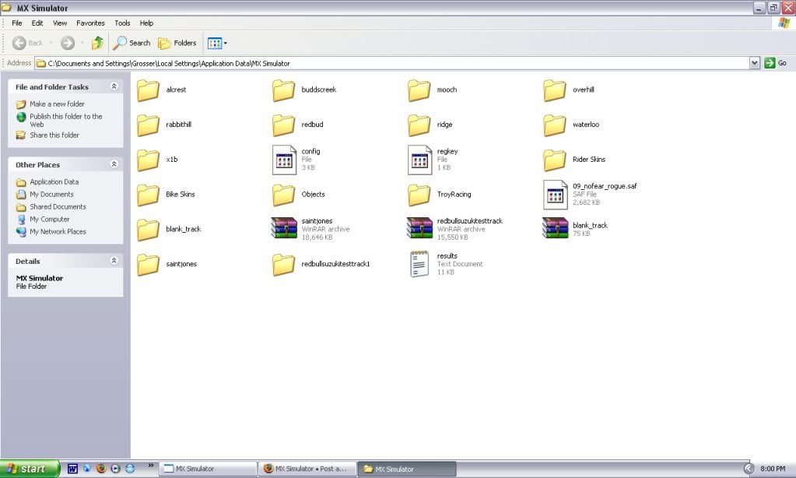Toggle the Folders pane button
Viewport: 796px width, 478px height.
177,43
